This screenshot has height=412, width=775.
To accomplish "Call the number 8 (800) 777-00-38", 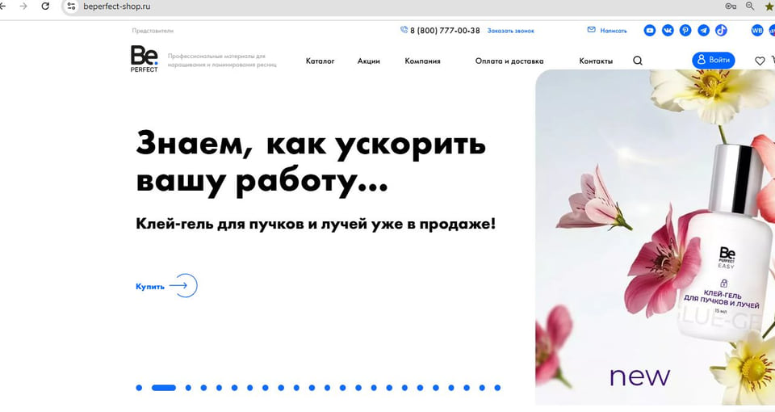I will point(445,31).
